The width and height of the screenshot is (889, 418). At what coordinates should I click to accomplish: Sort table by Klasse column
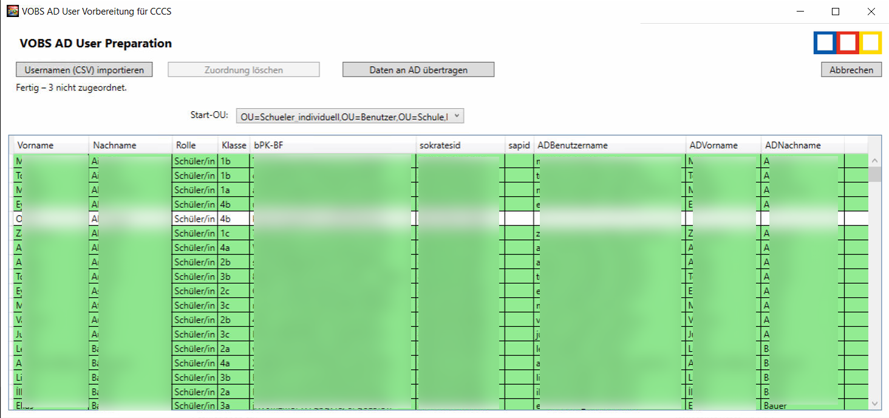pos(234,145)
